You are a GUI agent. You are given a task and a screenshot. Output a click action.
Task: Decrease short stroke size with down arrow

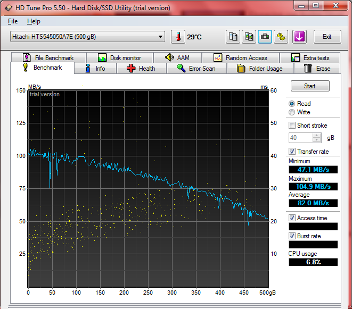click(x=316, y=140)
